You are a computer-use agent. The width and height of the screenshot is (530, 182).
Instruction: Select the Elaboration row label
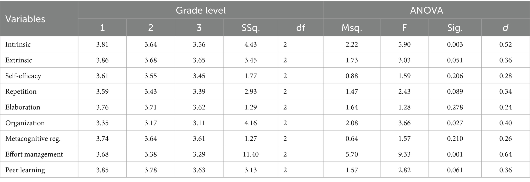coord(23,107)
